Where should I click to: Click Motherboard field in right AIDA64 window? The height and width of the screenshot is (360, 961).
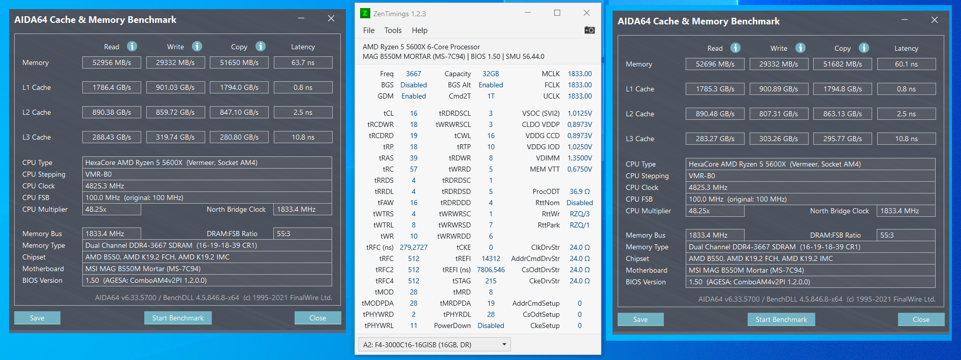coord(811,270)
